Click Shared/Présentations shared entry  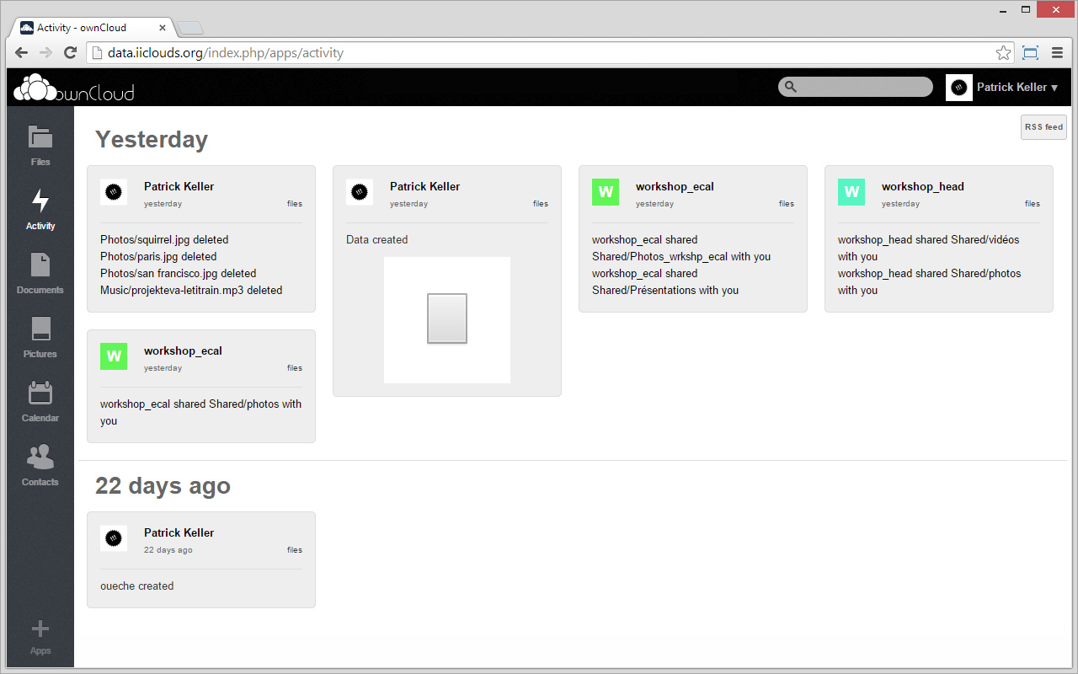point(665,282)
